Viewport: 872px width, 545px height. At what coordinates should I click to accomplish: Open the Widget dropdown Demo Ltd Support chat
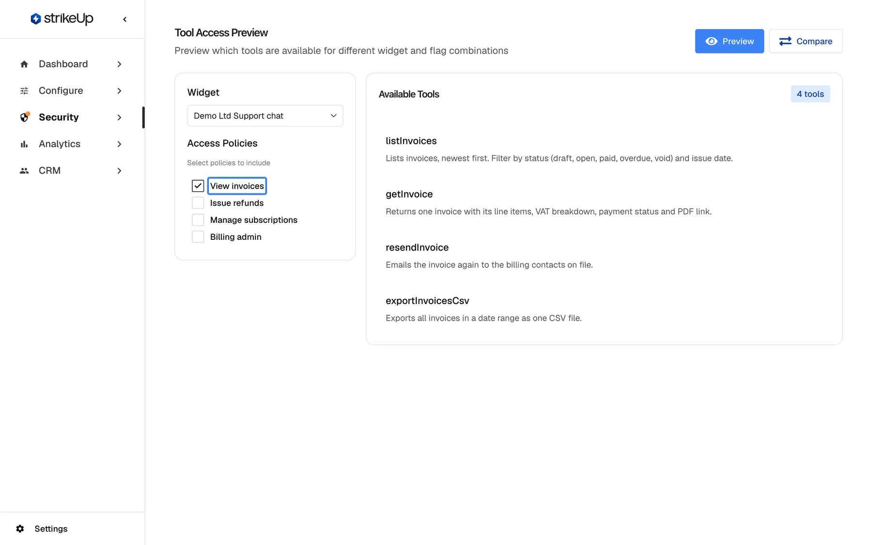pyautogui.click(x=265, y=116)
